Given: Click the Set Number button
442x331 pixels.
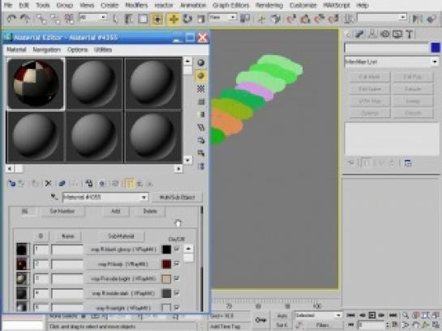Looking at the screenshot, I should tap(62, 211).
